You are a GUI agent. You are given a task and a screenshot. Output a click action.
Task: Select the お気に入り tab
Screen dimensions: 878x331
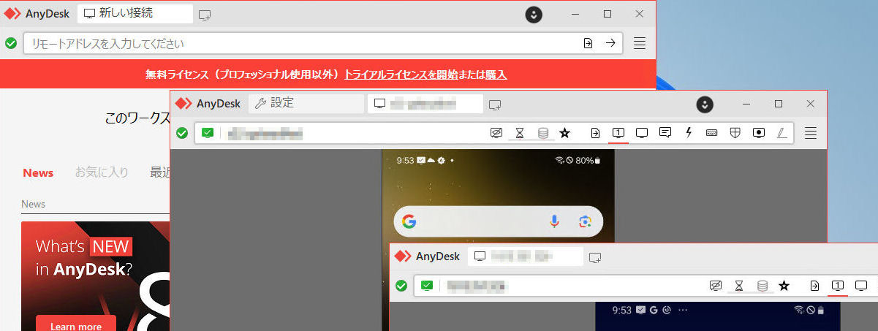point(102,172)
